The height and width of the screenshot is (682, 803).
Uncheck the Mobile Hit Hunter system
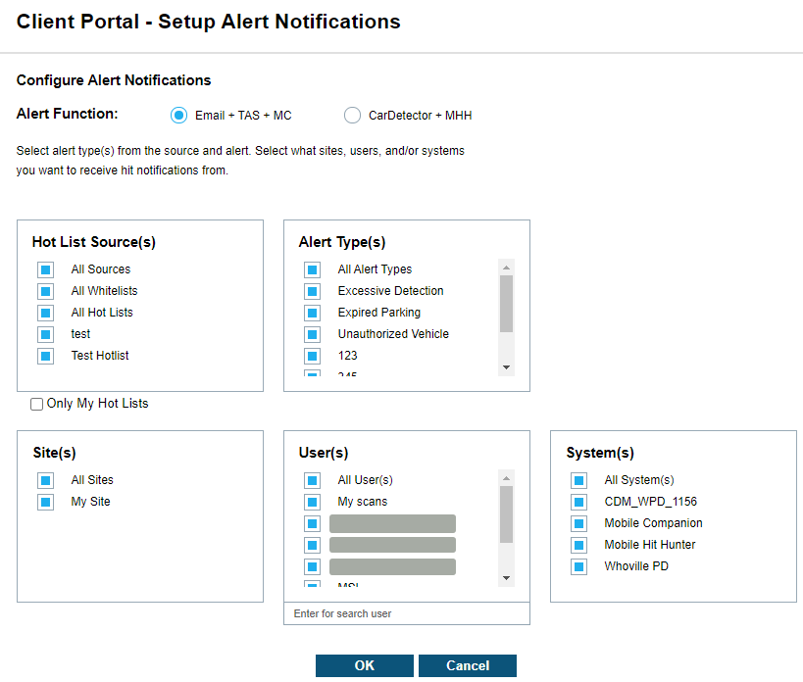[578, 545]
